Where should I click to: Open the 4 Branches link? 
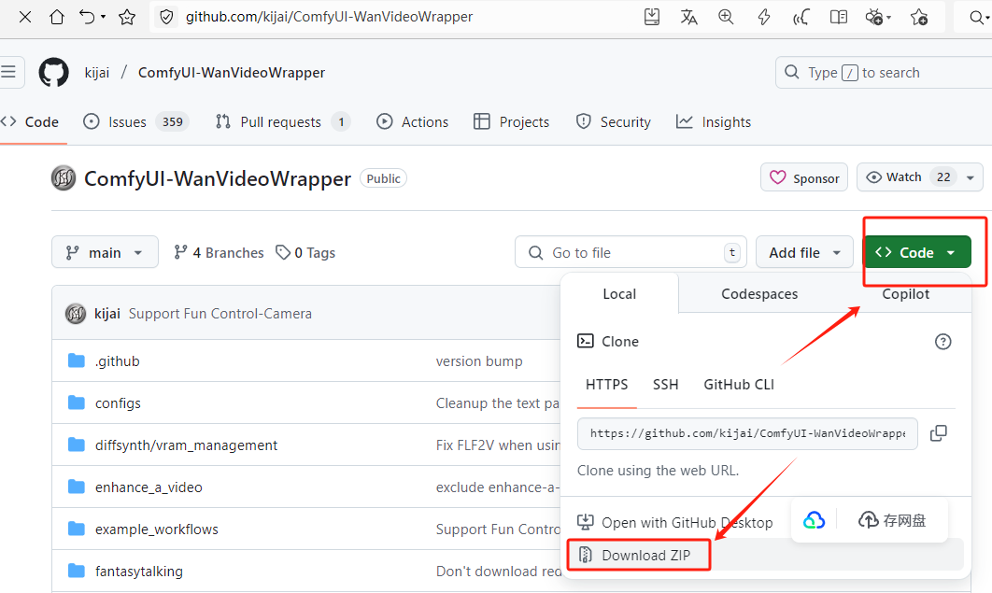(219, 252)
